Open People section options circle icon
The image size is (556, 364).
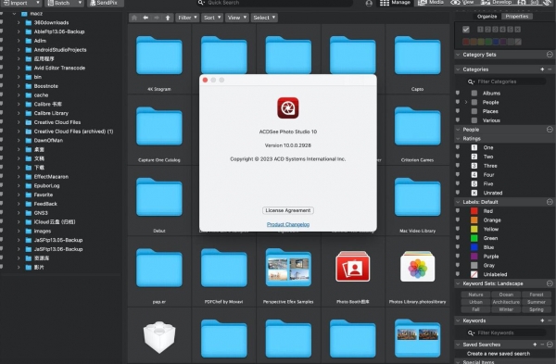point(550,130)
